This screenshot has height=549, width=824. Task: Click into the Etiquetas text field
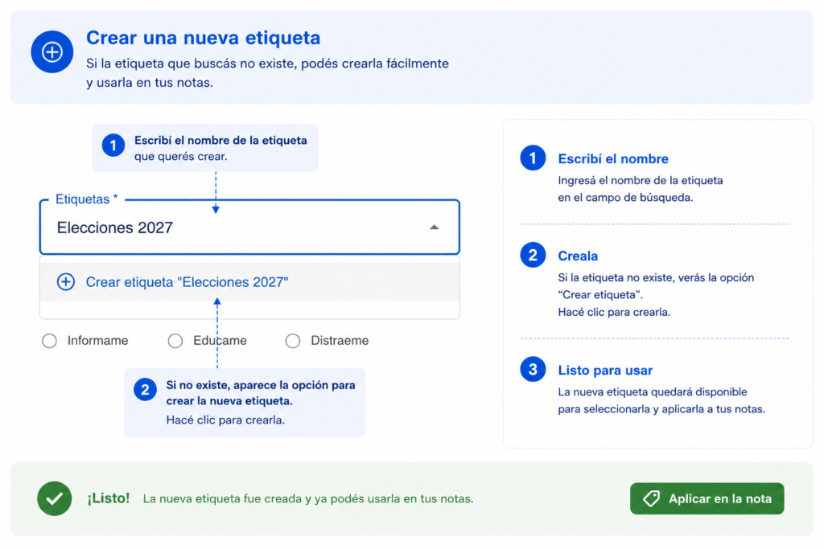(x=249, y=227)
